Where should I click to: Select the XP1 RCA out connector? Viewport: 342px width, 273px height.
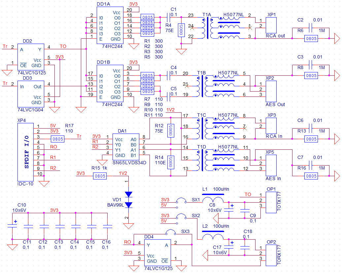click(x=271, y=25)
